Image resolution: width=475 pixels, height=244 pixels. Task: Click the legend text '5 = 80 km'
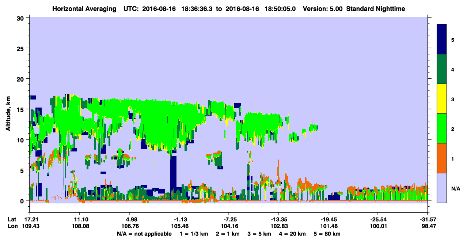coord(328,234)
